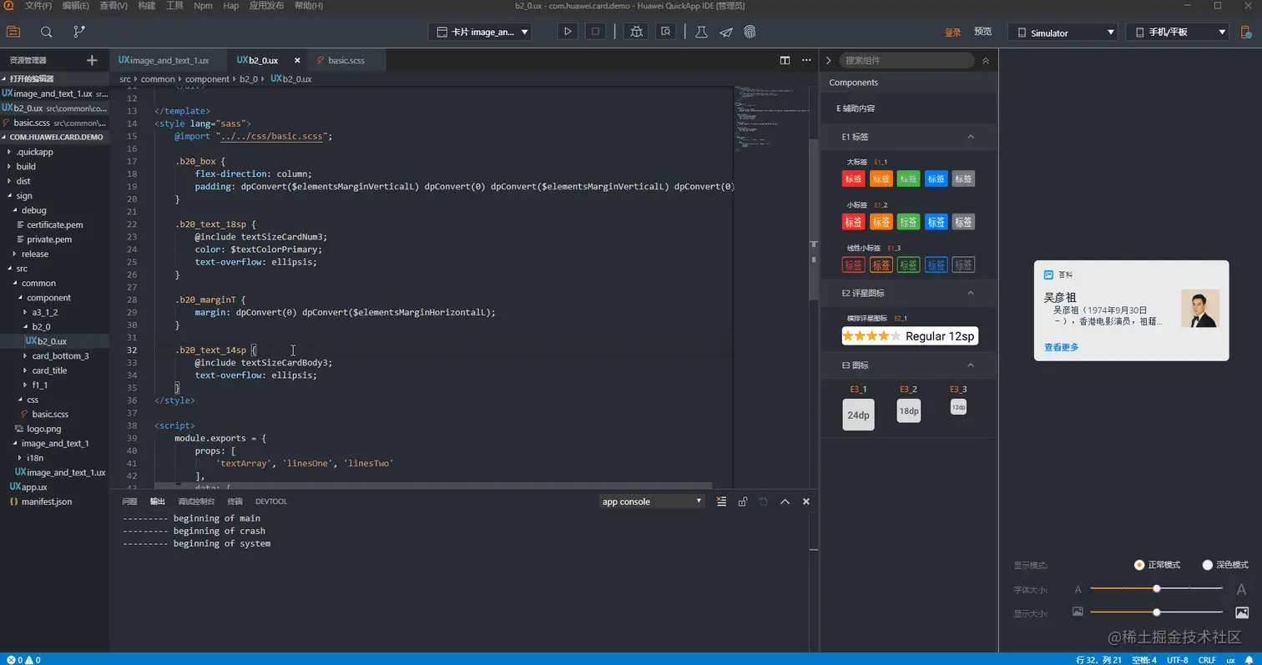This screenshot has height=665, width=1262.
Task: Click the CRLF line ending indicator
Action: 1207,659
